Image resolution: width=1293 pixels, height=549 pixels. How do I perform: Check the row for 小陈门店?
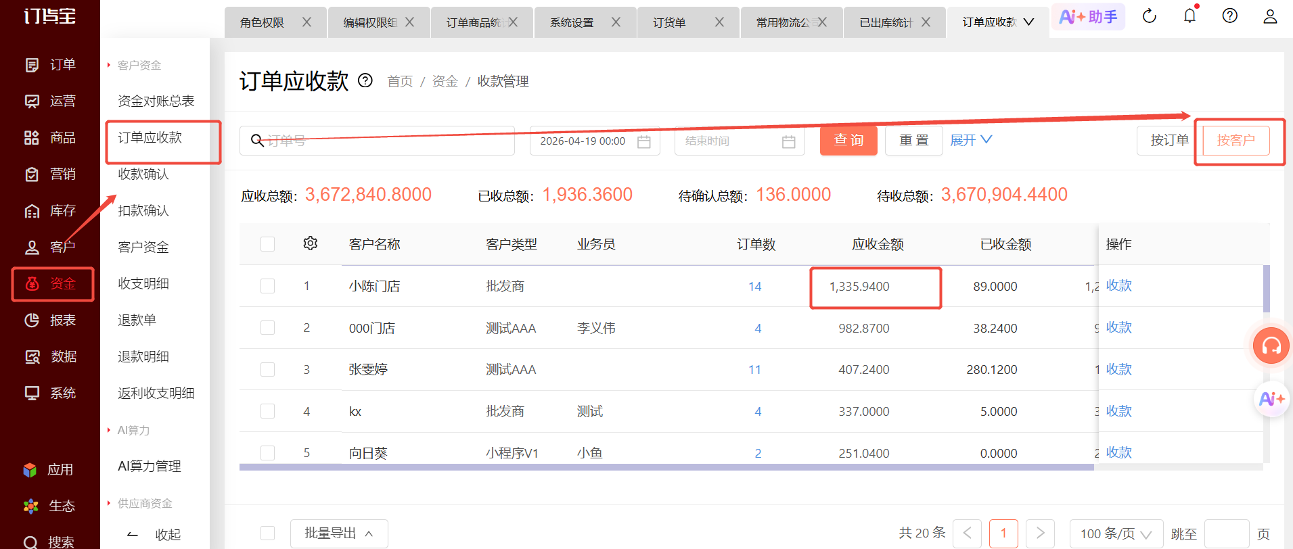pyautogui.click(x=268, y=286)
